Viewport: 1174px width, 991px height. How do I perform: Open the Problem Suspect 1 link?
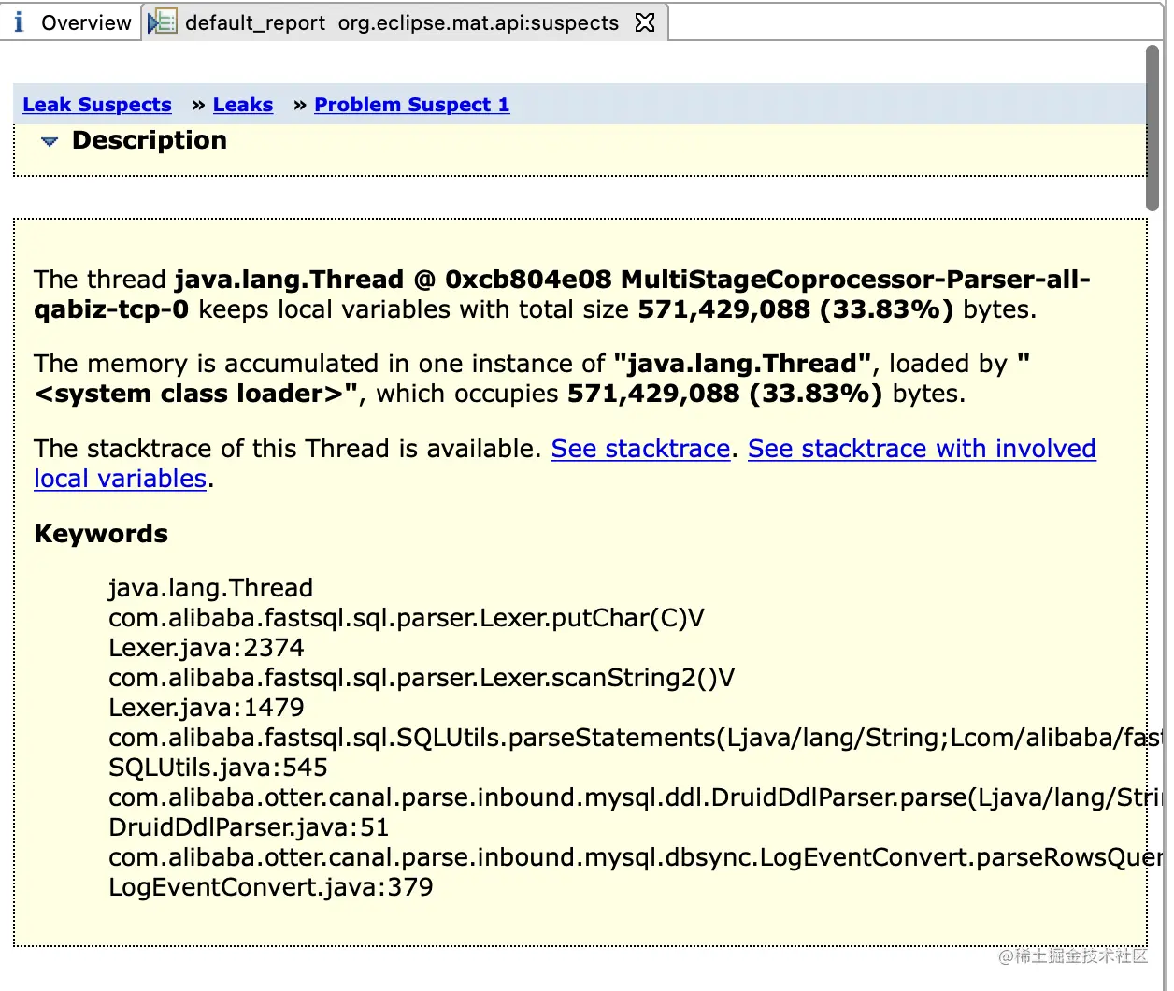(x=412, y=105)
